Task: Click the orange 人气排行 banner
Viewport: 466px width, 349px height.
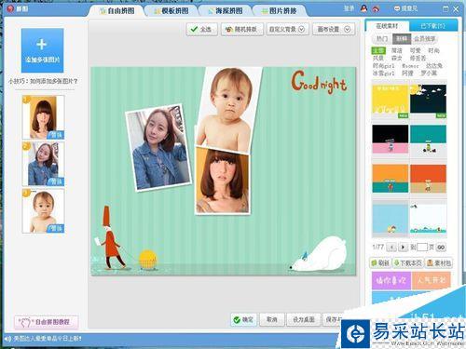Action: [x=432, y=281]
